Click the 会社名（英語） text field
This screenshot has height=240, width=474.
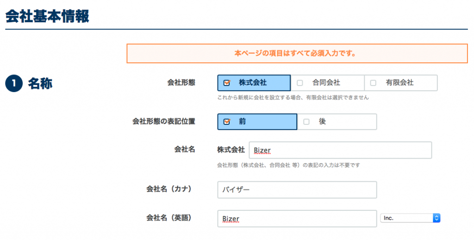(297, 219)
